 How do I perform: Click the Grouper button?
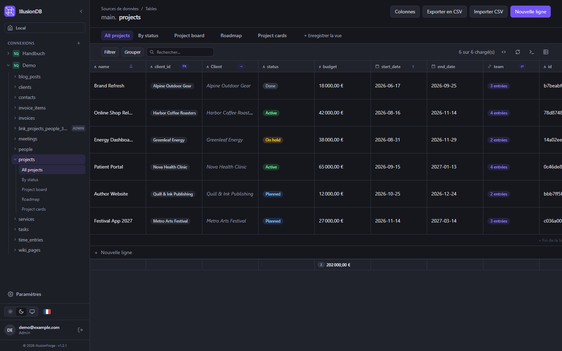132,52
